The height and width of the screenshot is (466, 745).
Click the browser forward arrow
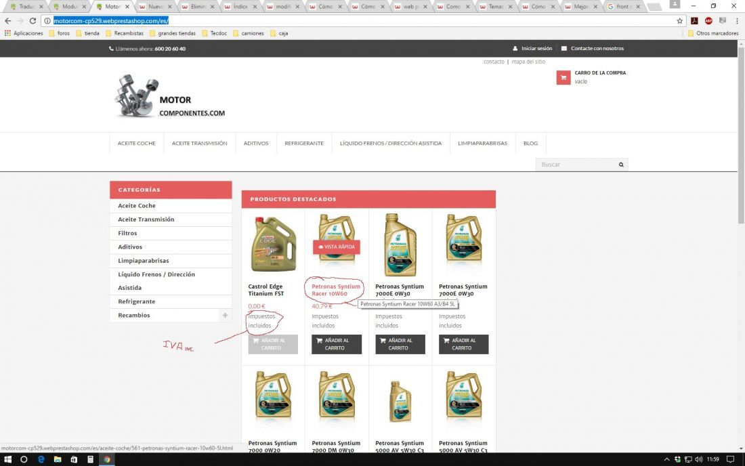pos(20,21)
